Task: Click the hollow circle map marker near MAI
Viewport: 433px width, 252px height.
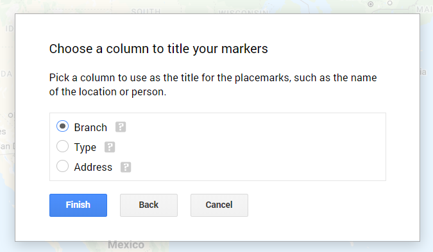Action: click(x=389, y=3)
